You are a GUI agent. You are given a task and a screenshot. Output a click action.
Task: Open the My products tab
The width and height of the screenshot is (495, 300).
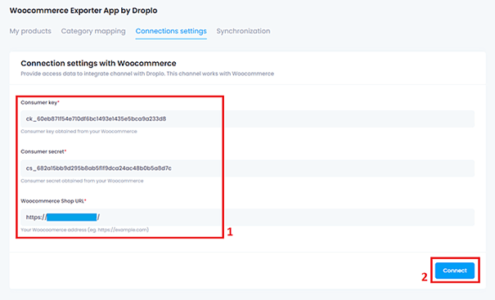30,31
